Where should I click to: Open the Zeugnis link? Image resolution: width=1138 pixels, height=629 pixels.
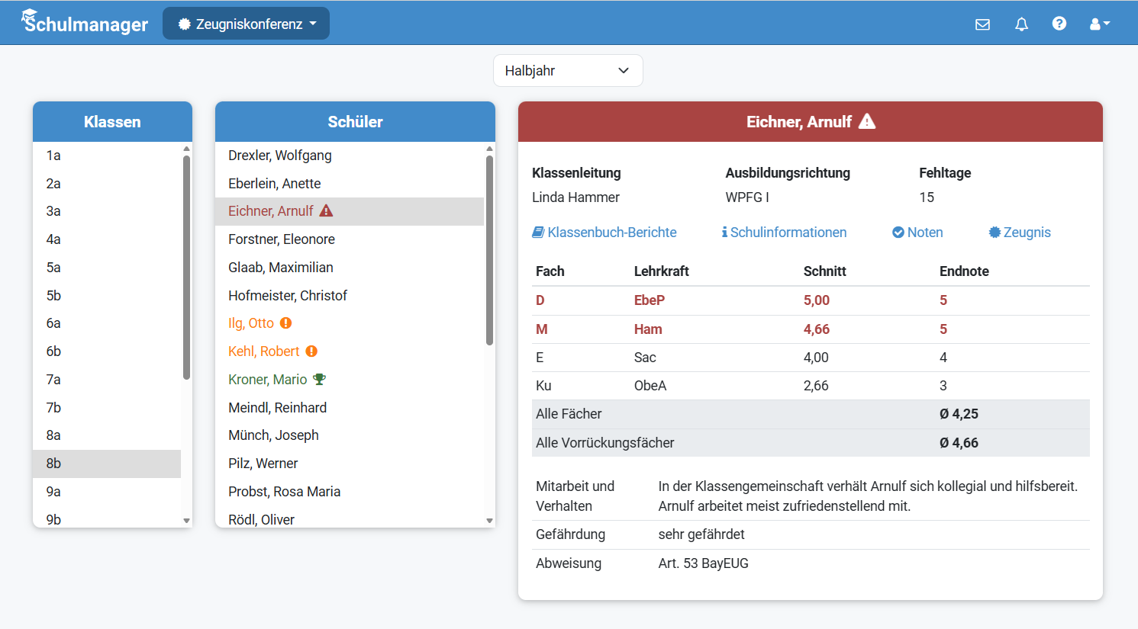click(1020, 233)
